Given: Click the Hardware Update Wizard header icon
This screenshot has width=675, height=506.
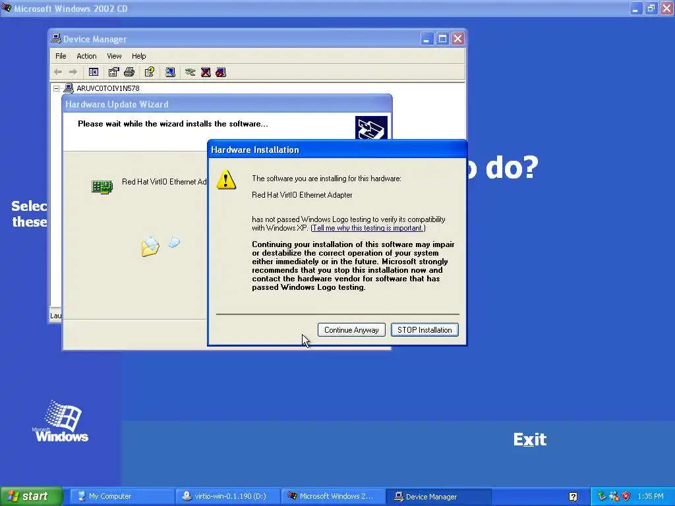Looking at the screenshot, I should [371, 128].
